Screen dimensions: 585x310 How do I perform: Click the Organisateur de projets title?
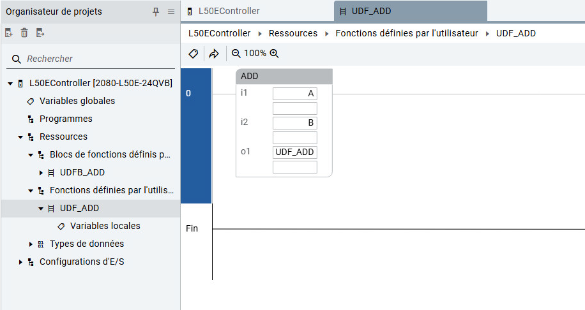[54, 11]
